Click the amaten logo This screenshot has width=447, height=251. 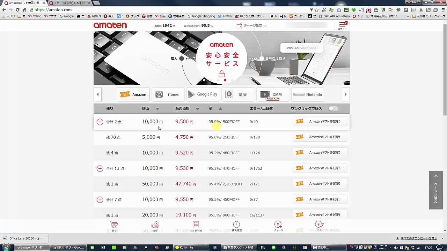110,25
